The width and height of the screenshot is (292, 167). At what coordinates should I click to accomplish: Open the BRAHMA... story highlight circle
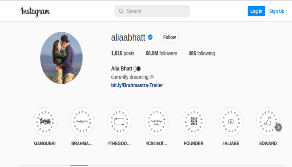point(82,122)
